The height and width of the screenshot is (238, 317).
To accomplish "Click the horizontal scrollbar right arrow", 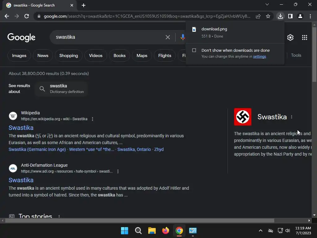I will click(309, 220).
